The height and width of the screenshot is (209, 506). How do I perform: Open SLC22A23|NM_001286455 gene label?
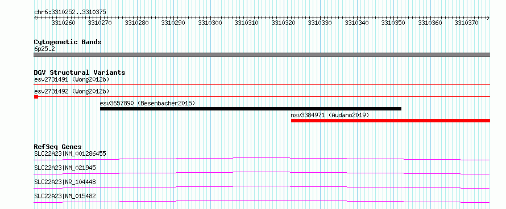point(70,153)
